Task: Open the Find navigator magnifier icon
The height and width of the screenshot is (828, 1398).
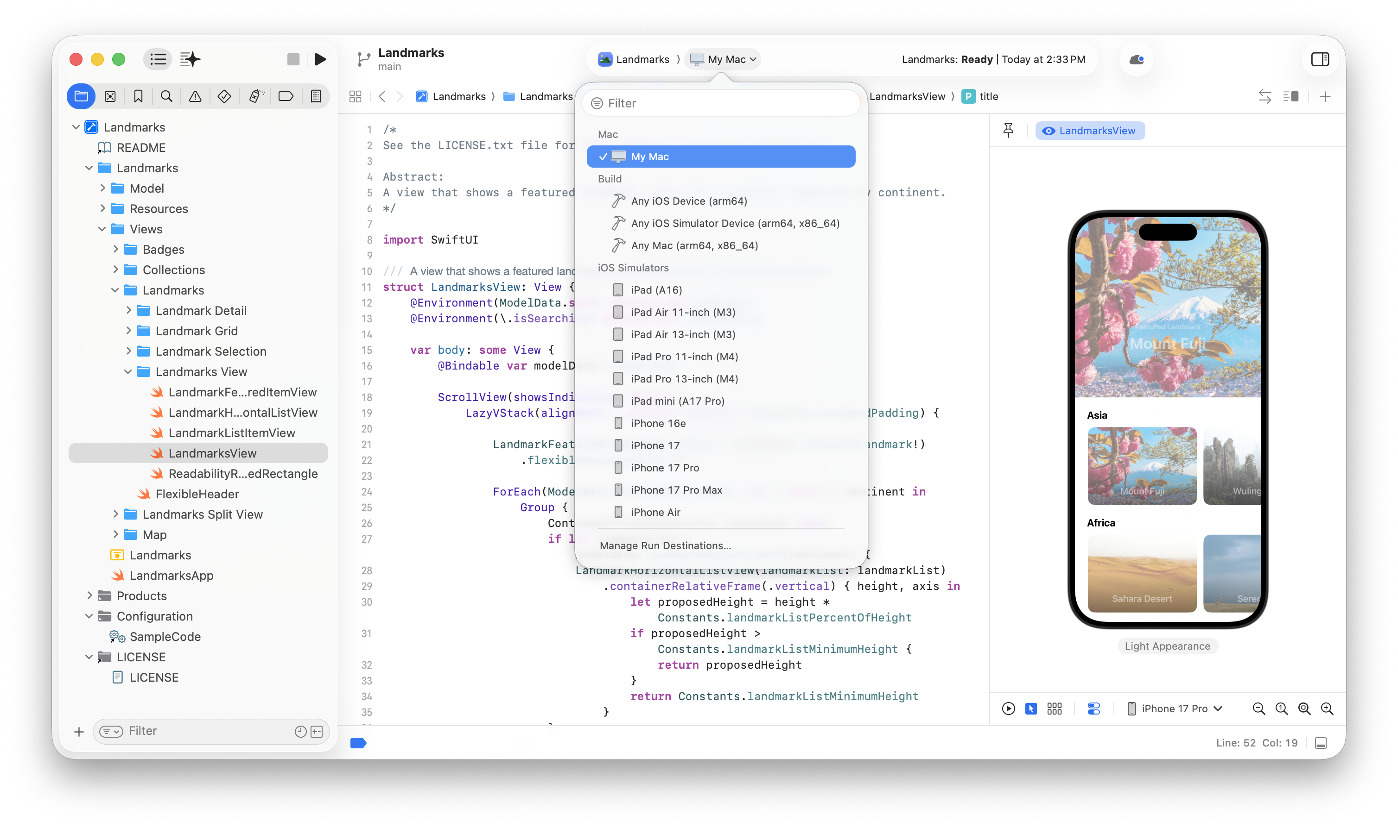Action: coord(166,96)
